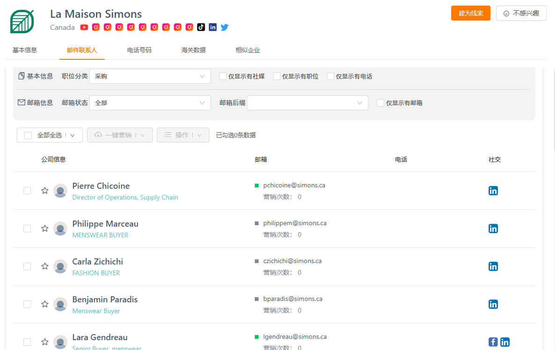
Task: Open Pierre Chicoine's LinkedIn profile icon
Action: coord(493,191)
